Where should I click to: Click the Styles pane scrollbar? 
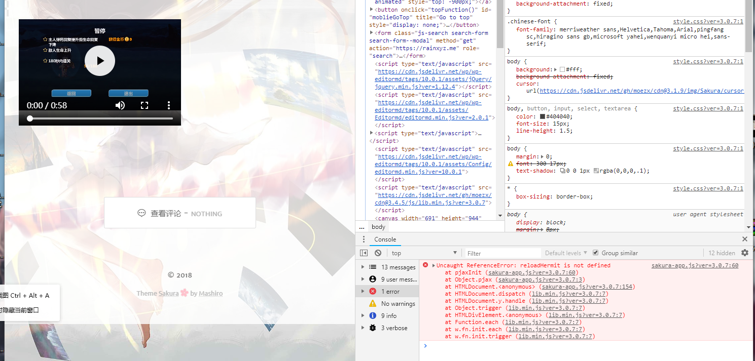[749, 26]
